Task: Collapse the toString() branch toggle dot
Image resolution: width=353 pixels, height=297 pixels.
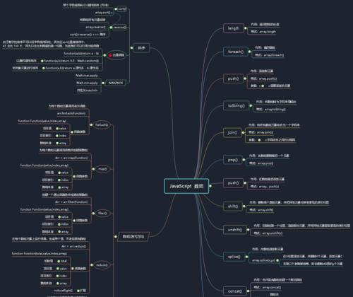Action: tap(251, 105)
